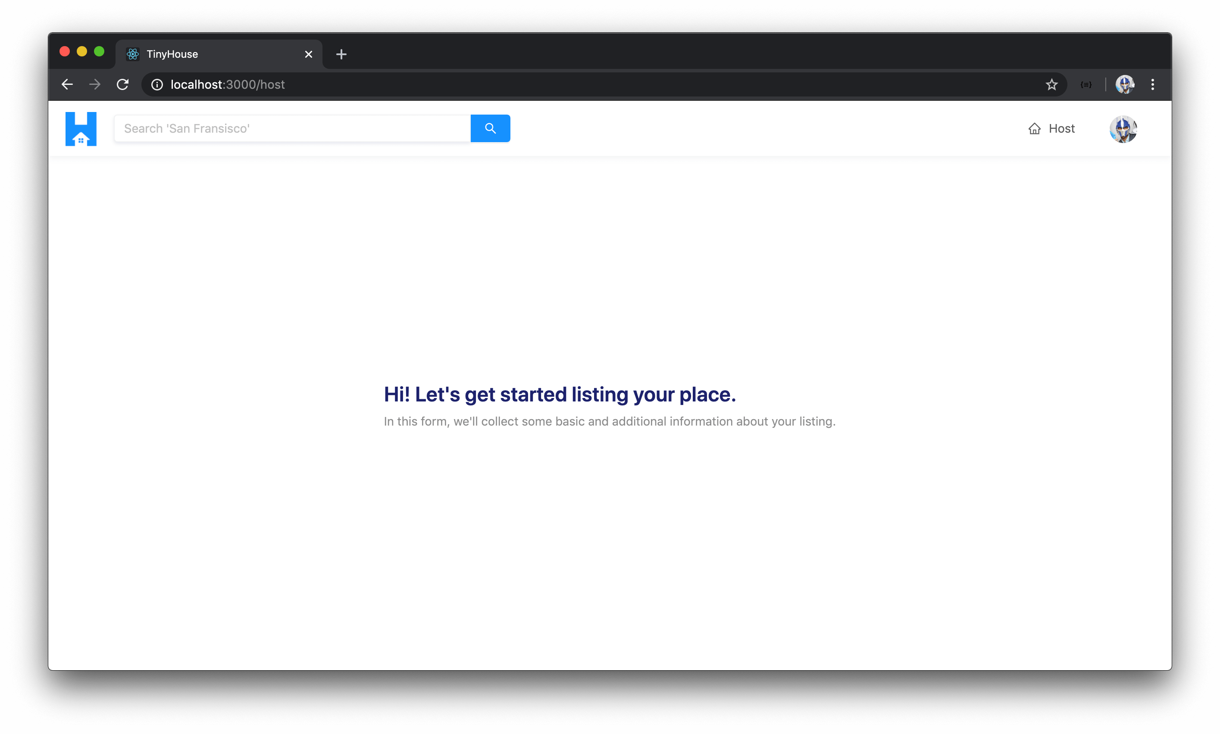Viewport: 1220px width, 734px height.
Task: Click the red close window button
Action: click(x=64, y=51)
